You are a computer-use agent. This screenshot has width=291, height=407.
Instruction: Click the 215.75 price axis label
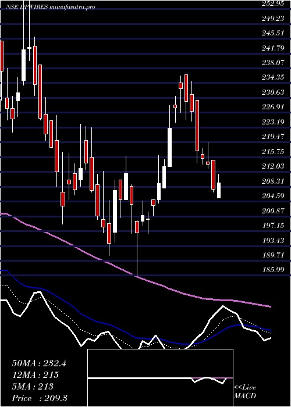[x=274, y=152]
